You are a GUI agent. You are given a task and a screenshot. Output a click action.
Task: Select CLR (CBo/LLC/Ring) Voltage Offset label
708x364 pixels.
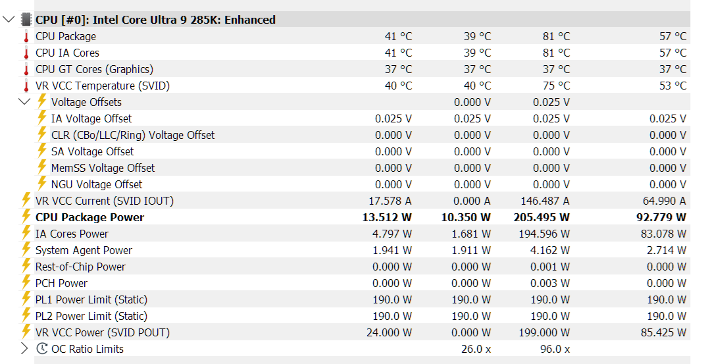tap(133, 135)
